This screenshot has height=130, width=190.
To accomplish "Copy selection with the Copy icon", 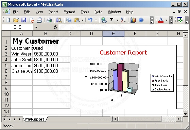I will tap(69, 20).
